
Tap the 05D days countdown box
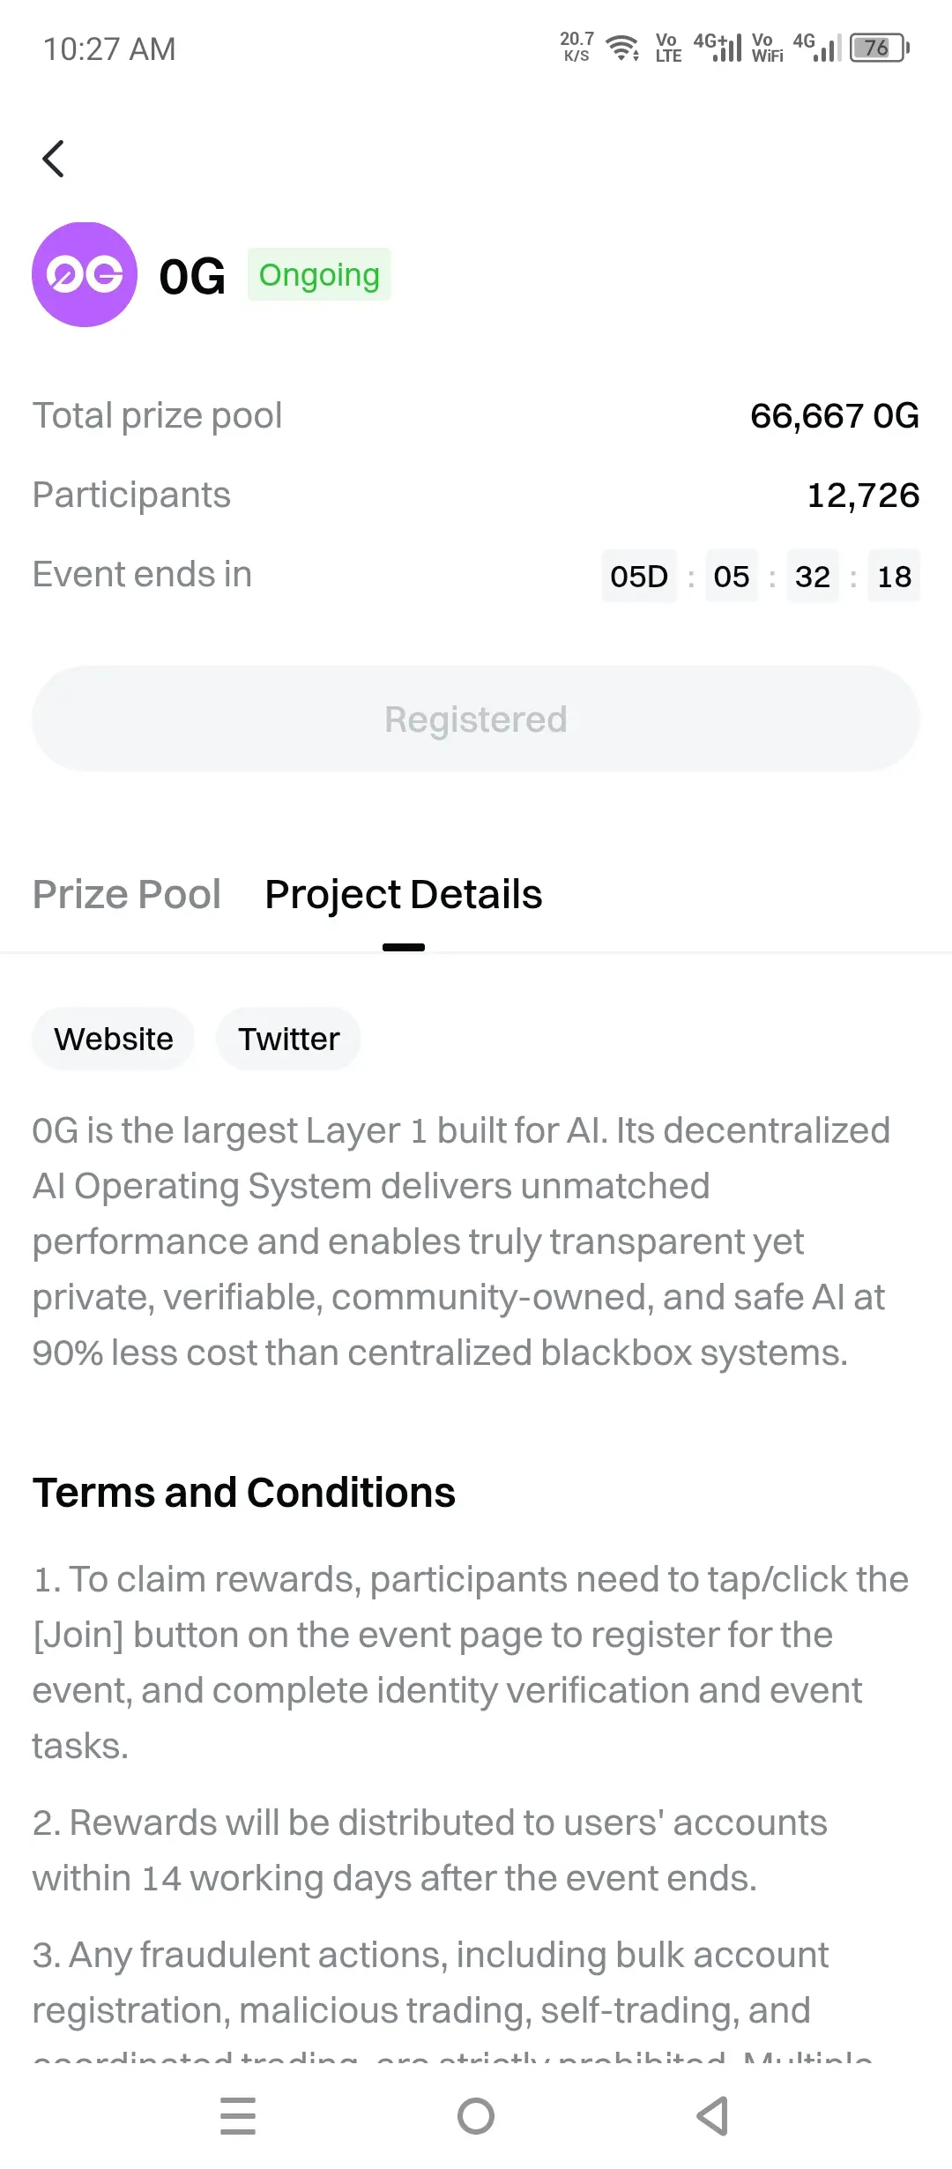[x=639, y=576]
